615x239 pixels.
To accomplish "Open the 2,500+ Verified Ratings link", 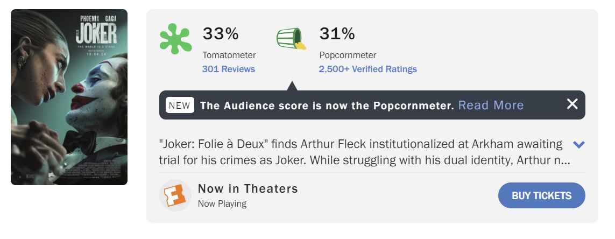I will [x=367, y=69].
